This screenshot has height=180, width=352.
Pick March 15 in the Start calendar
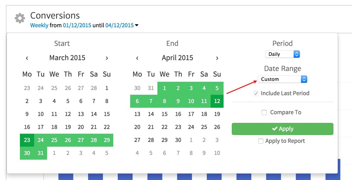pyautogui.click(x=107, y=114)
